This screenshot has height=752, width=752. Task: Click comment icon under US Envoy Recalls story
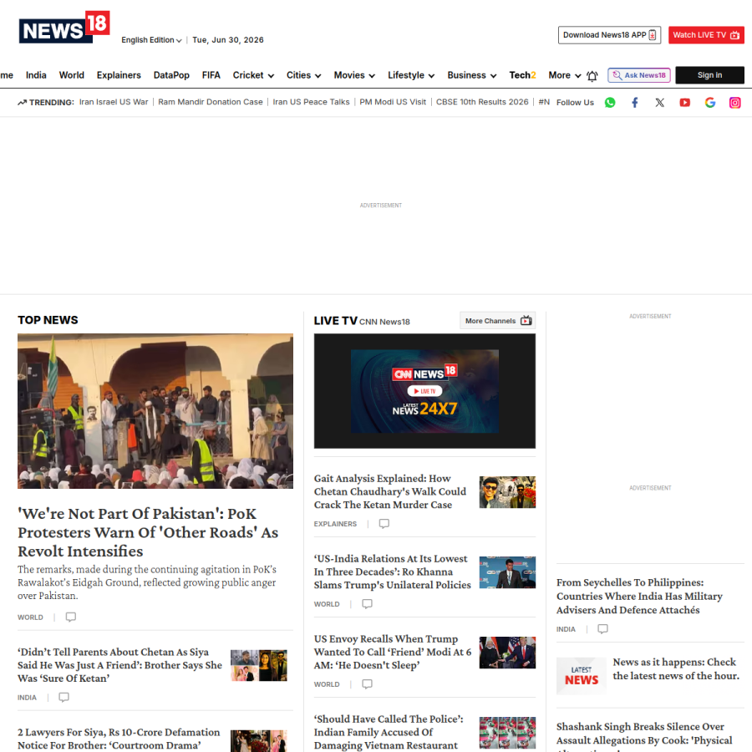tap(367, 683)
